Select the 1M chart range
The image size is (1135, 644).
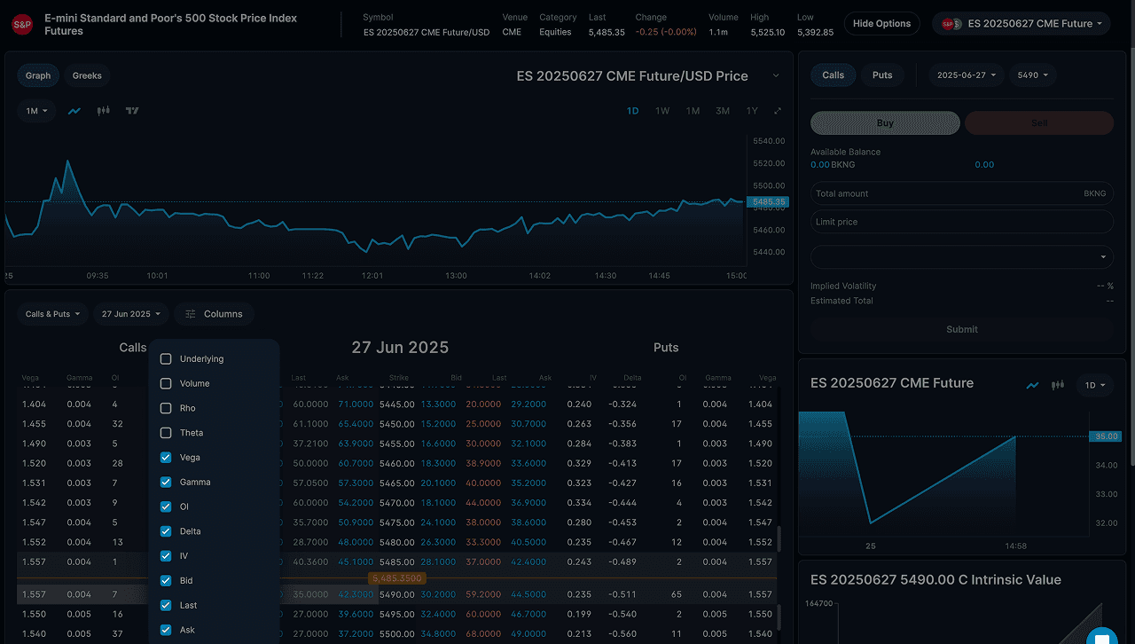point(693,111)
